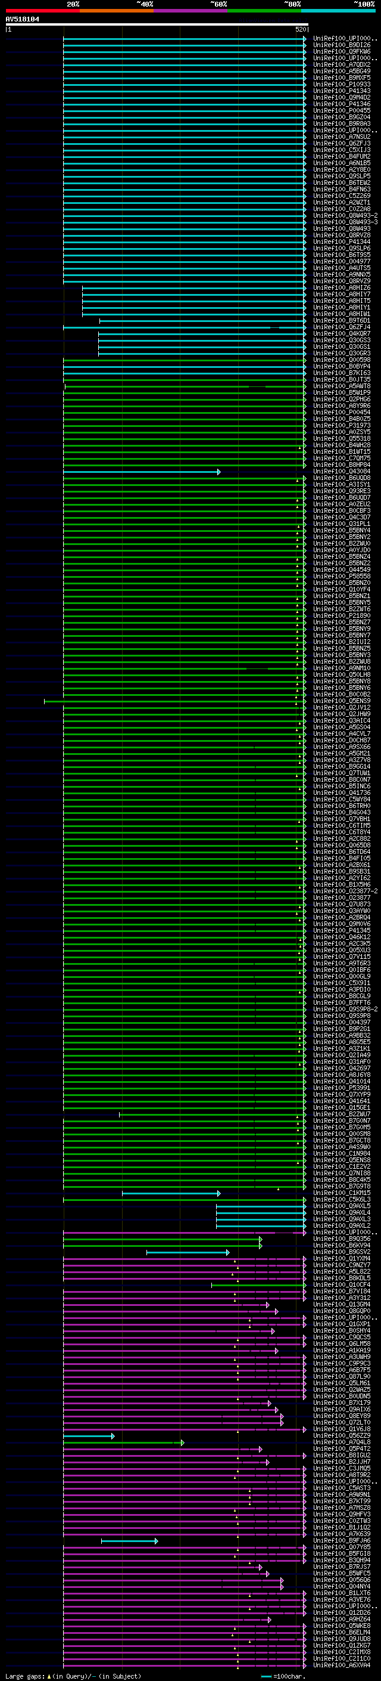
Task: Click the extended green alignment bar for UniRef100_Q5ENS9
Action: [175, 701]
